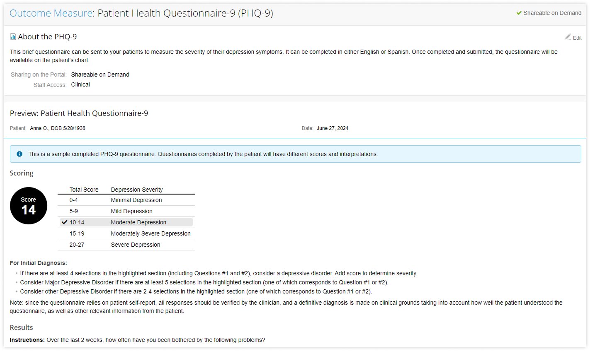Click the Edit link
Viewport: 590px width, 351px height.
[577, 38]
